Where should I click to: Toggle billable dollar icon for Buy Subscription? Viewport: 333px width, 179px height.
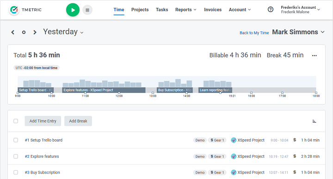(x=295, y=172)
